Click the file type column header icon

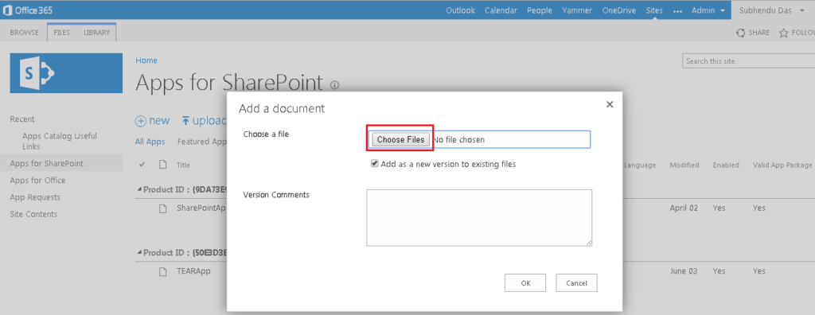pos(162,165)
